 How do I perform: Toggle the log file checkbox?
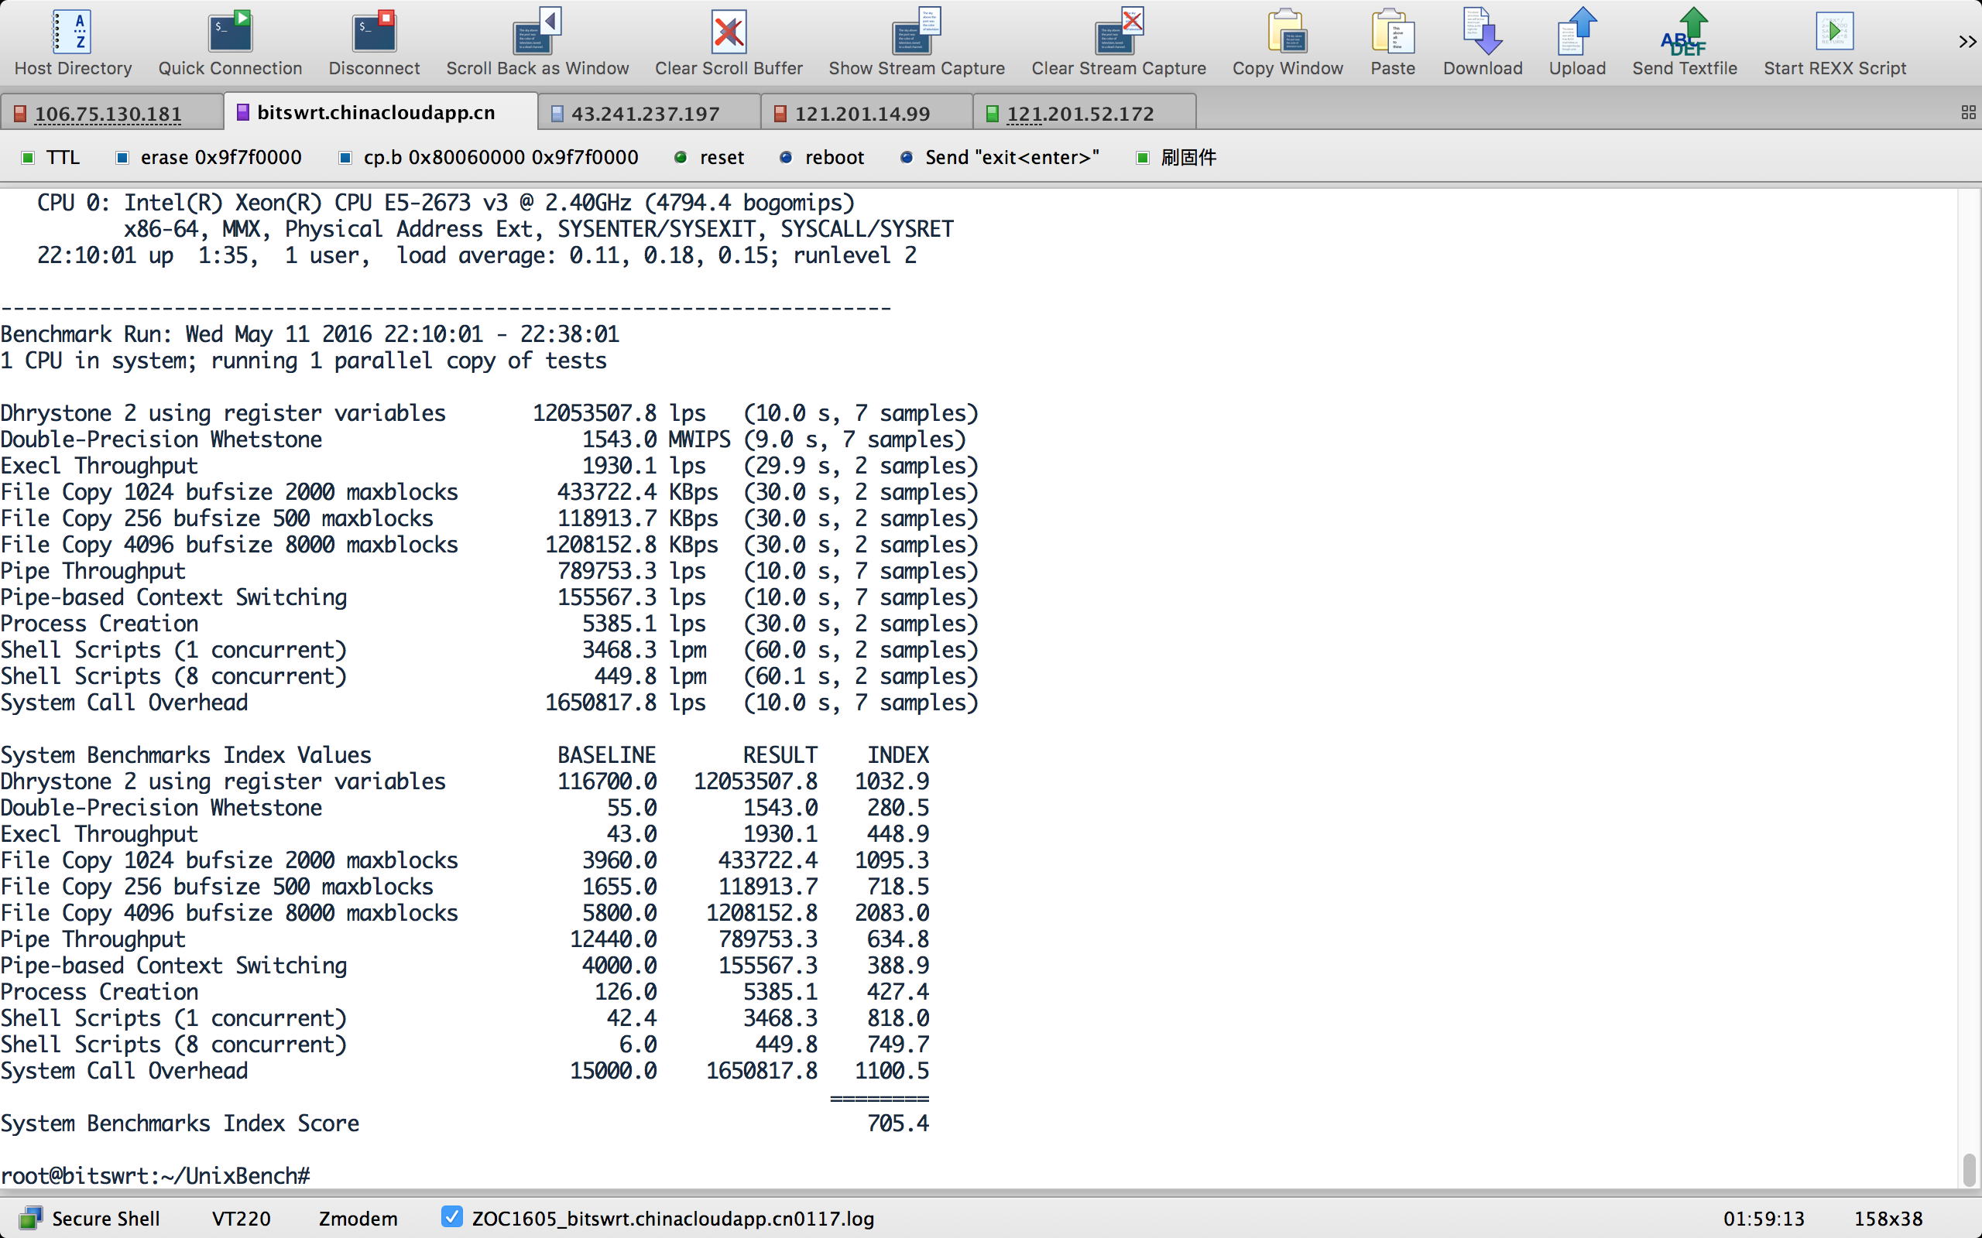click(451, 1216)
